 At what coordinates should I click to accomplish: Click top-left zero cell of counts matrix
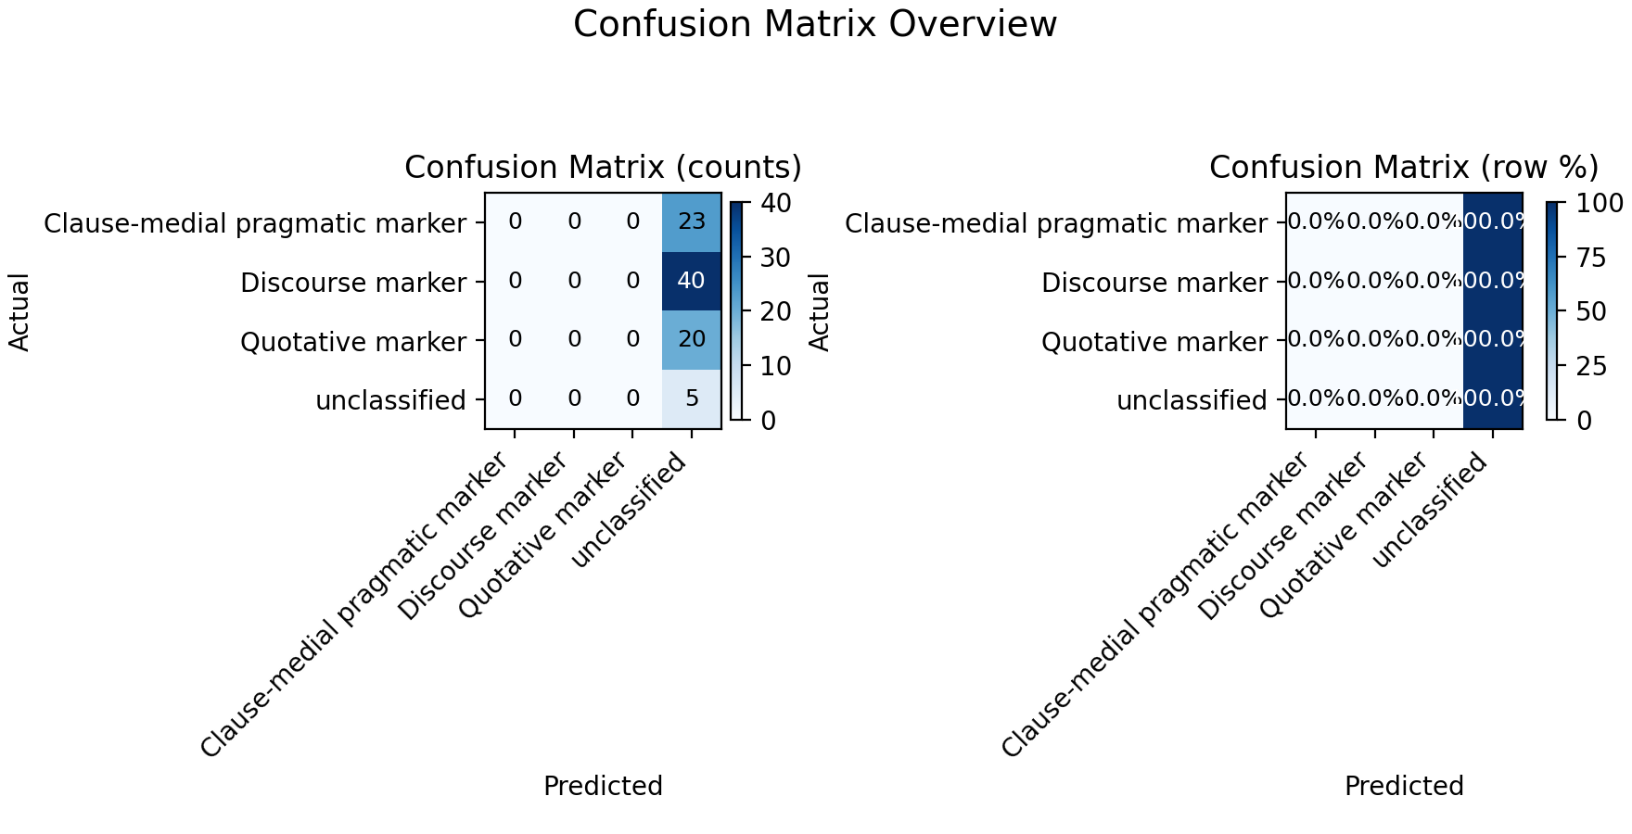(515, 222)
